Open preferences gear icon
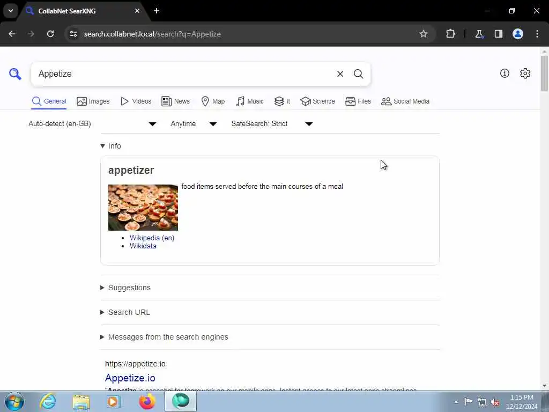This screenshot has width=549, height=412. pyautogui.click(x=525, y=73)
